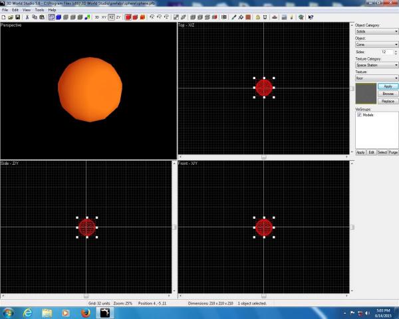Toggle the Models VisGroup checkbox
This screenshot has height=319, width=399.
click(x=360, y=115)
